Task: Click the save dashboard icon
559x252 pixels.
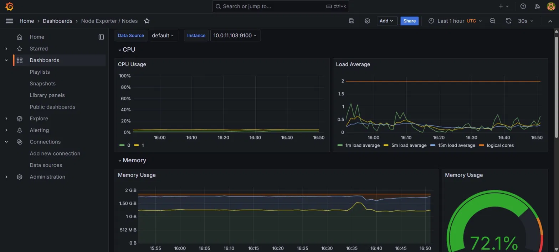Action: coord(352,21)
